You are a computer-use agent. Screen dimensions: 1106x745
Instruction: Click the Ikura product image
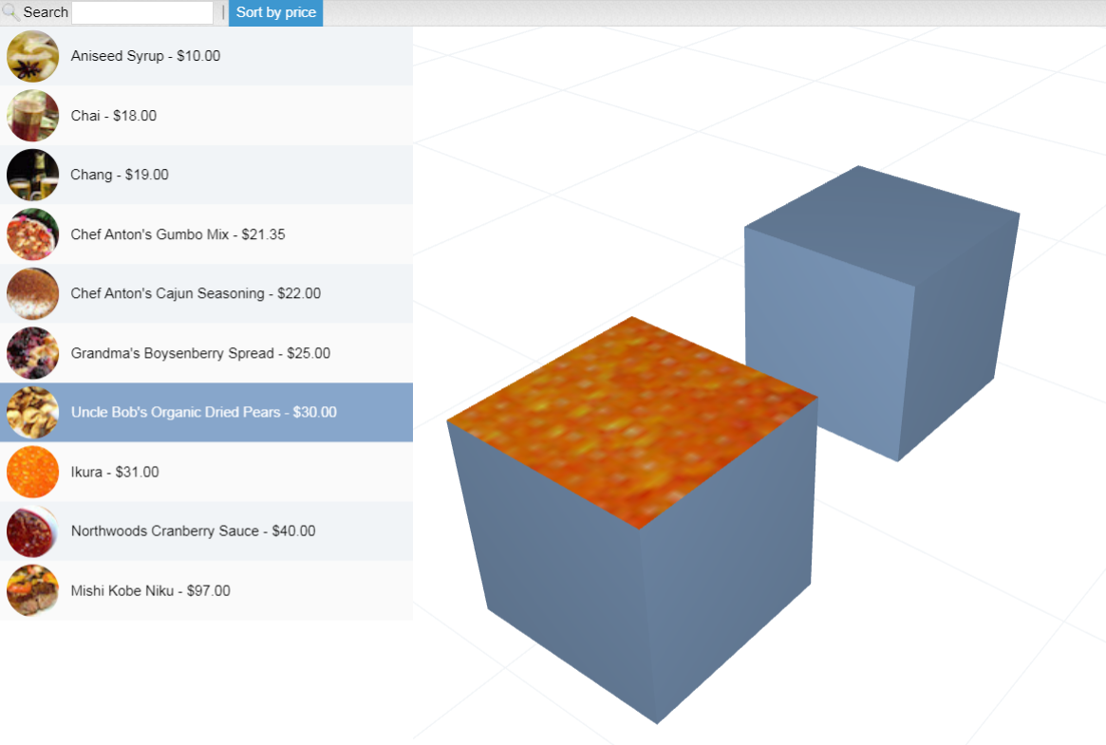point(31,472)
